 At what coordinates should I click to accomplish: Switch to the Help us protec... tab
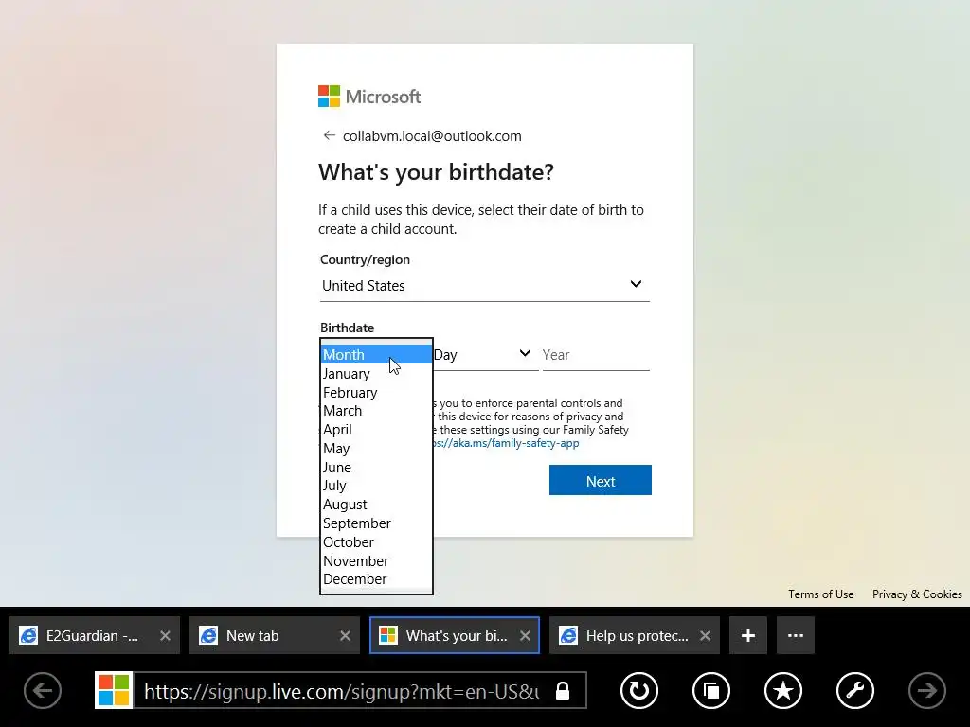tap(635, 635)
